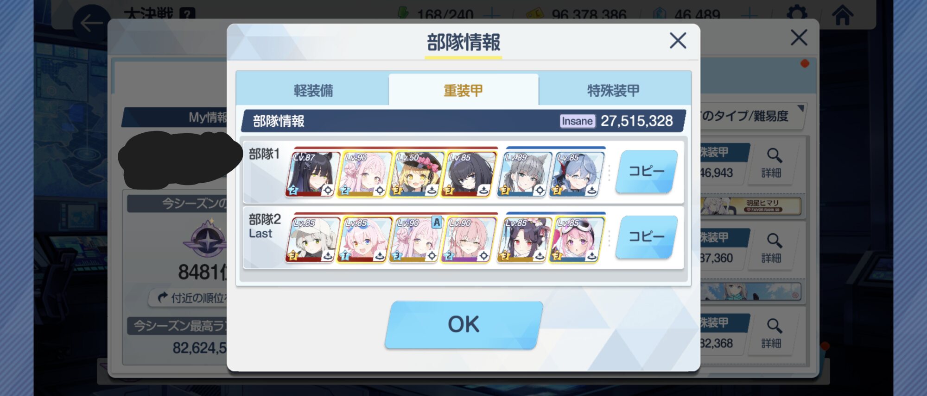Switch to the 軽装備 tab
Image resolution: width=927 pixels, height=396 pixels.
313,90
